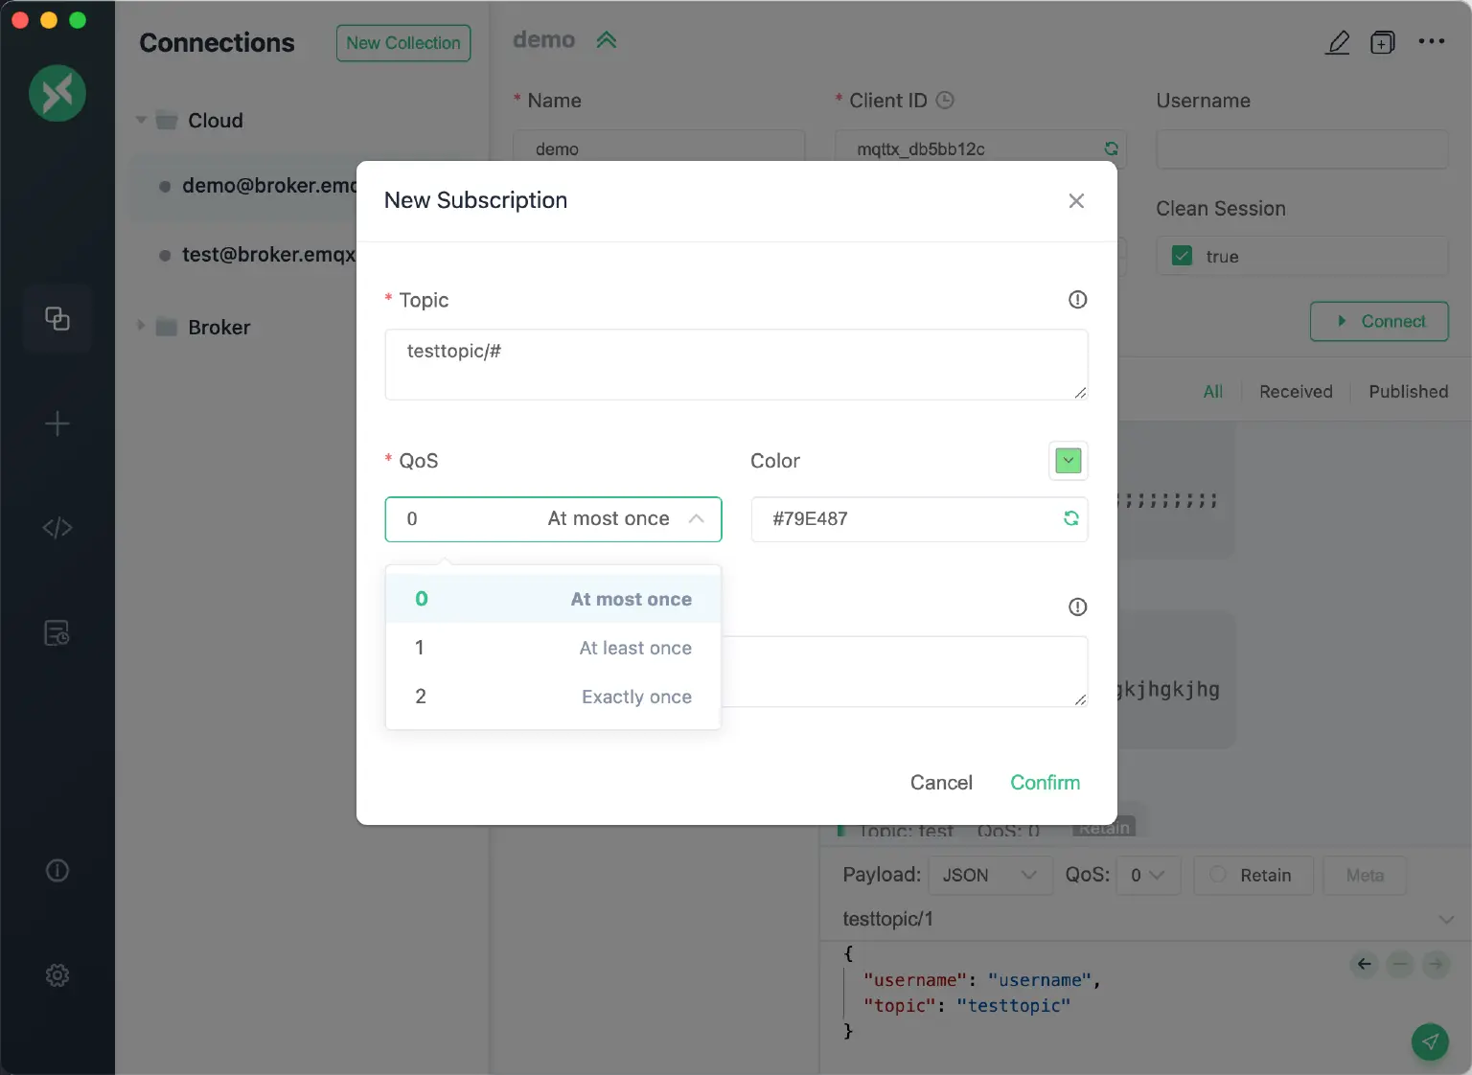Click the Topic info icon
The height and width of the screenshot is (1075, 1472).
(x=1077, y=300)
